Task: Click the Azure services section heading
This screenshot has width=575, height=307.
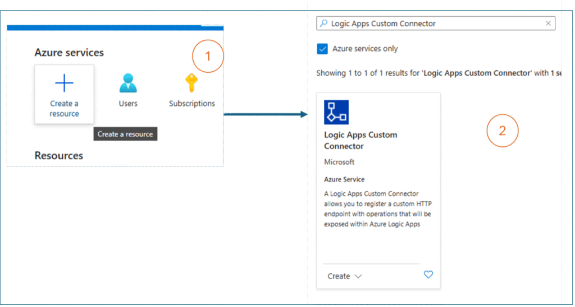Action: pyautogui.click(x=69, y=53)
